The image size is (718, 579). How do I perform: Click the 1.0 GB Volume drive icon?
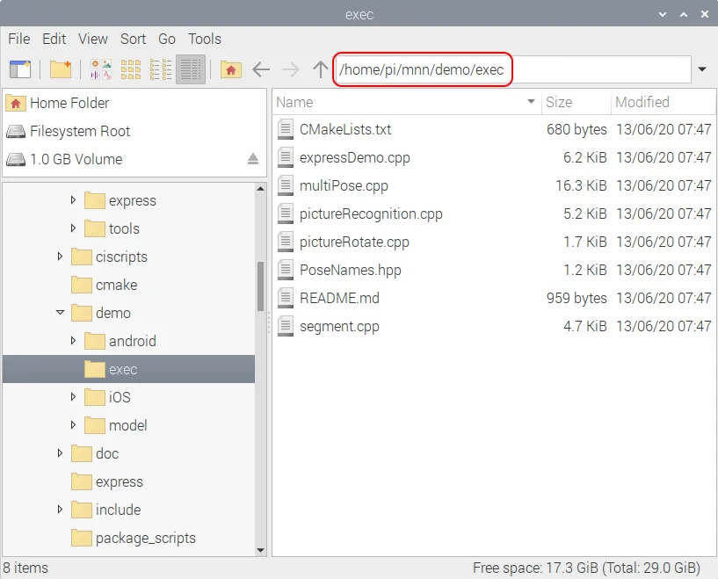[x=16, y=159]
